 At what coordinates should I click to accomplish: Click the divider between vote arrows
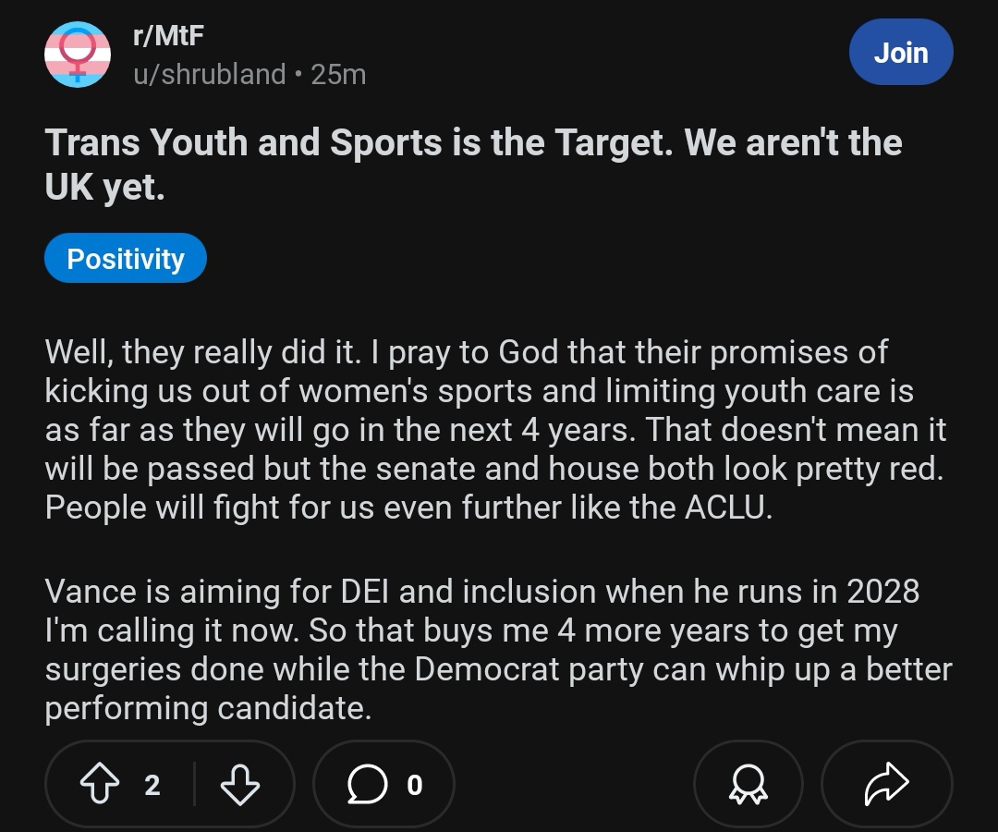click(x=194, y=784)
